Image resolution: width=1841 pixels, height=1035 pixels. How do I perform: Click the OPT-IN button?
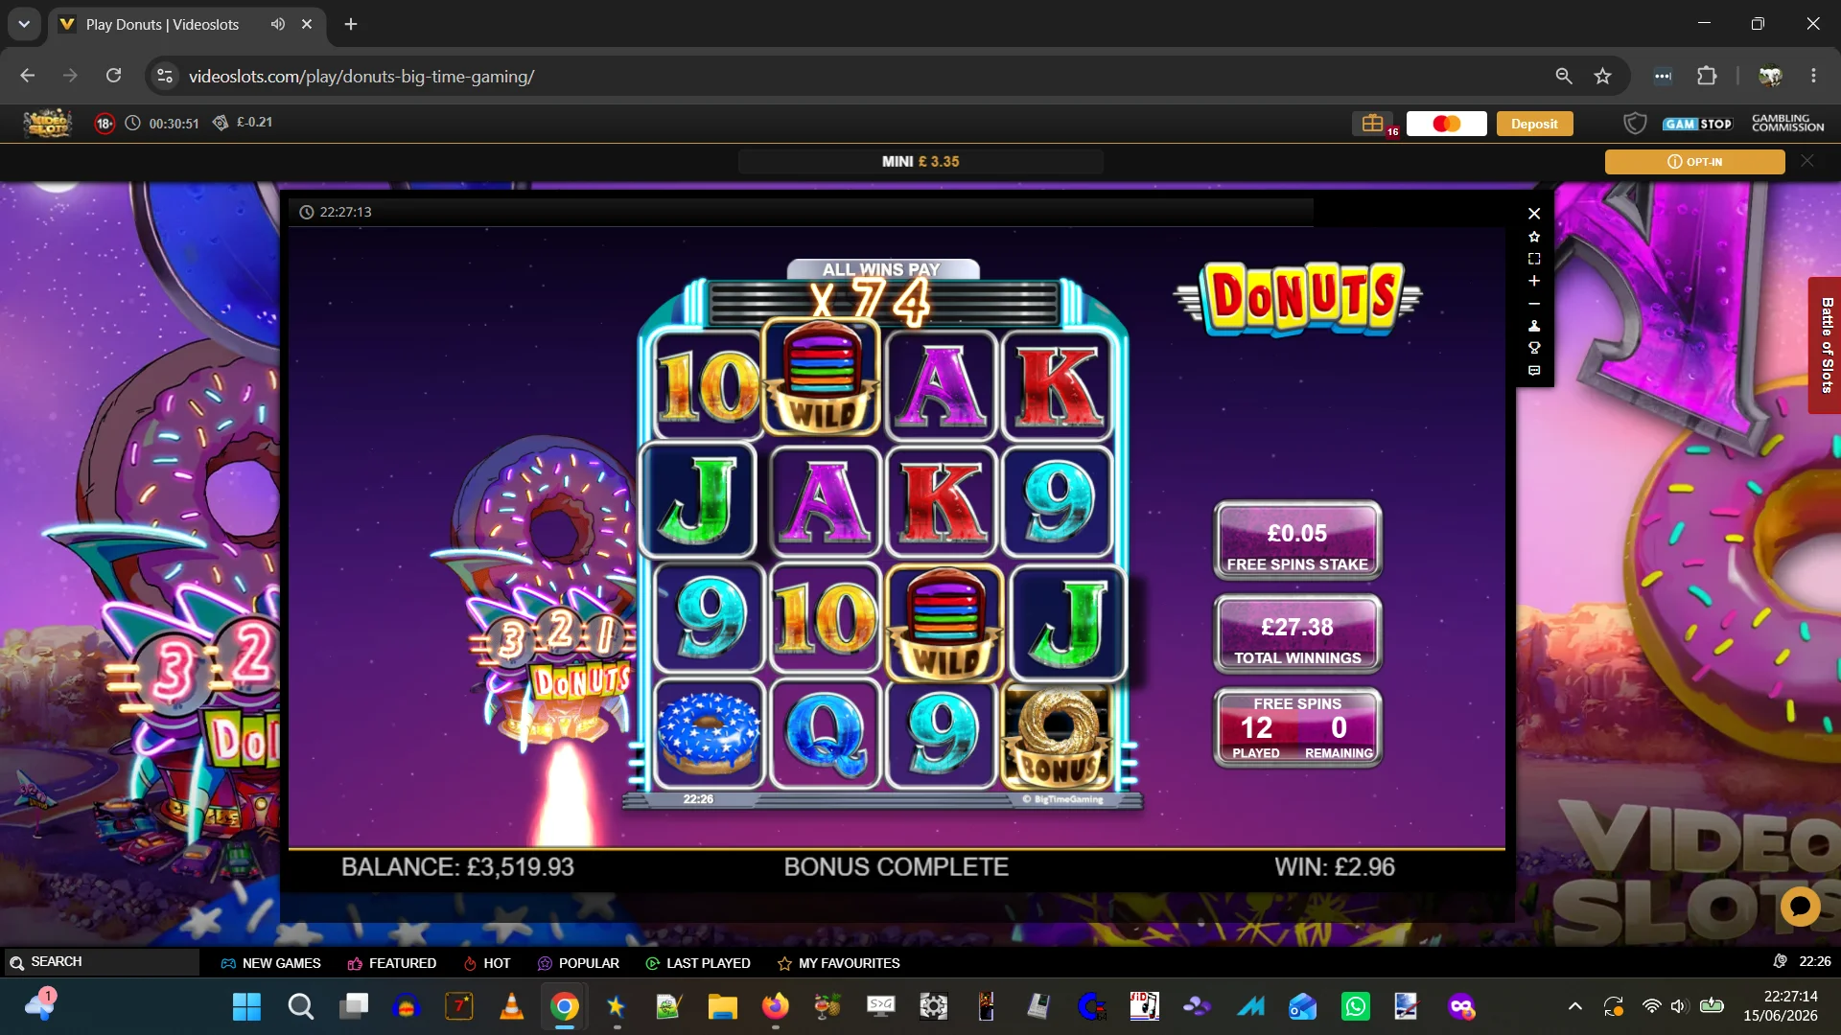1694,162
